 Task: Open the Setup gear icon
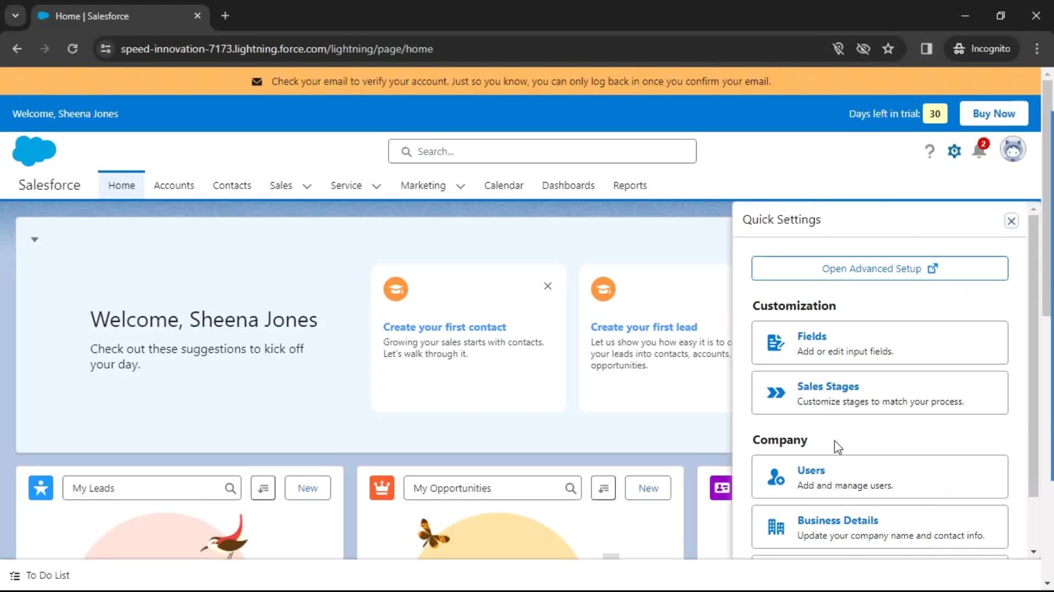tap(954, 151)
